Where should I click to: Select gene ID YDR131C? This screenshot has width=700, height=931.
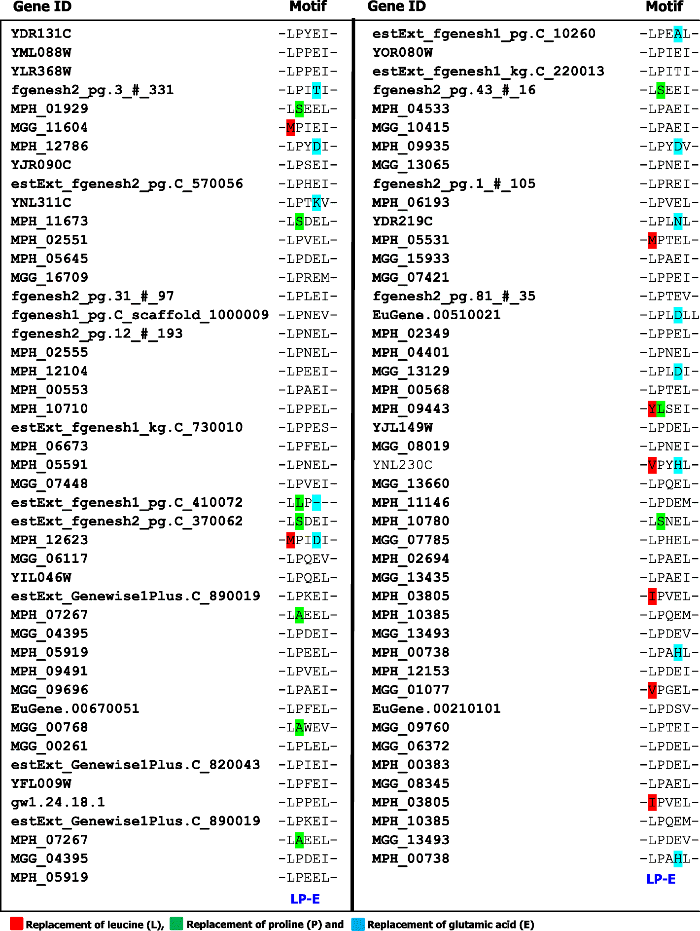[x=41, y=34]
